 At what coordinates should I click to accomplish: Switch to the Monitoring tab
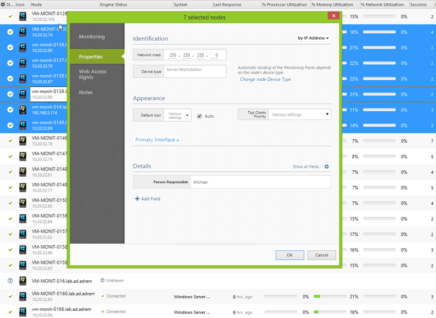(x=92, y=37)
